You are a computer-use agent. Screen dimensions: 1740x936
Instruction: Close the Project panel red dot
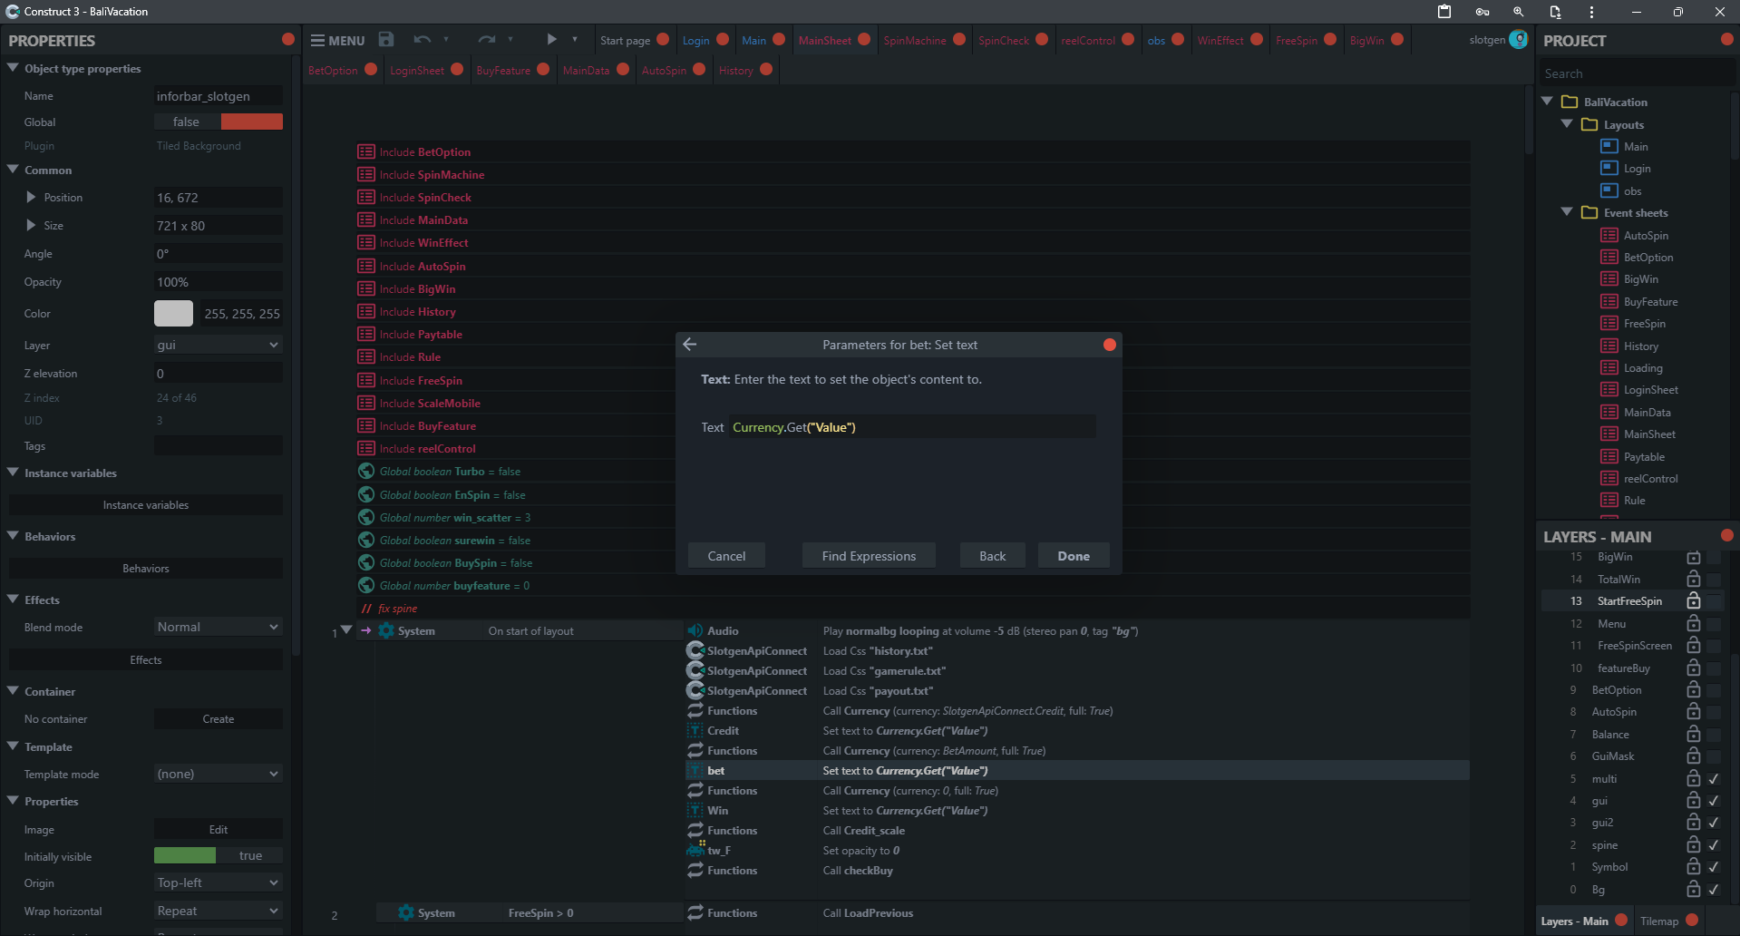click(x=1726, y=39)
